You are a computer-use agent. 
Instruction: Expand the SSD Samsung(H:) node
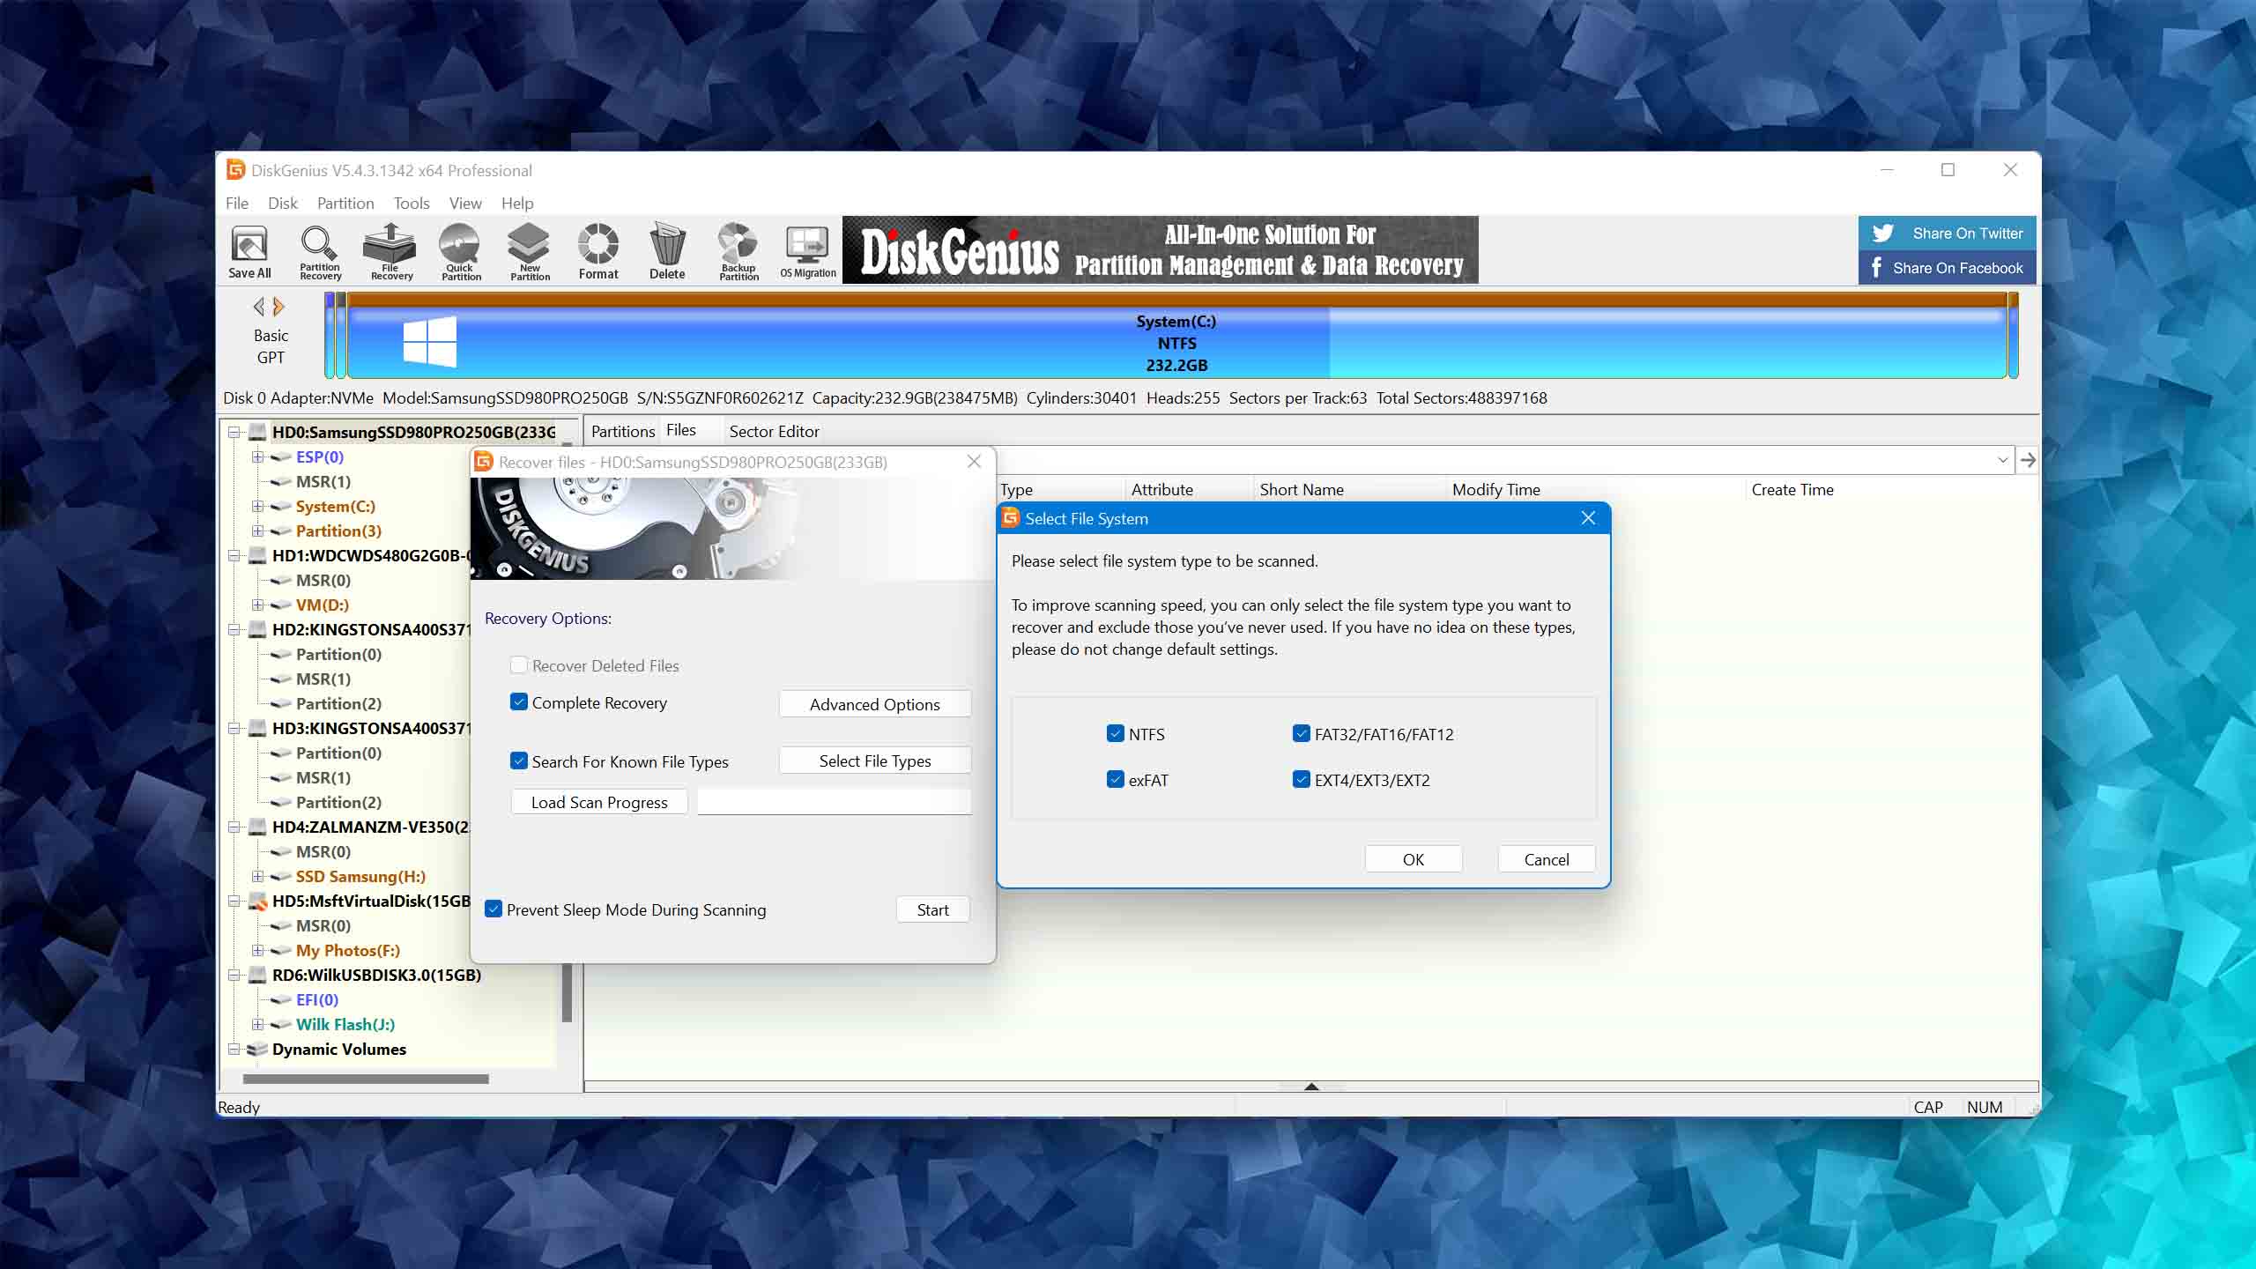tap(258, 876)
